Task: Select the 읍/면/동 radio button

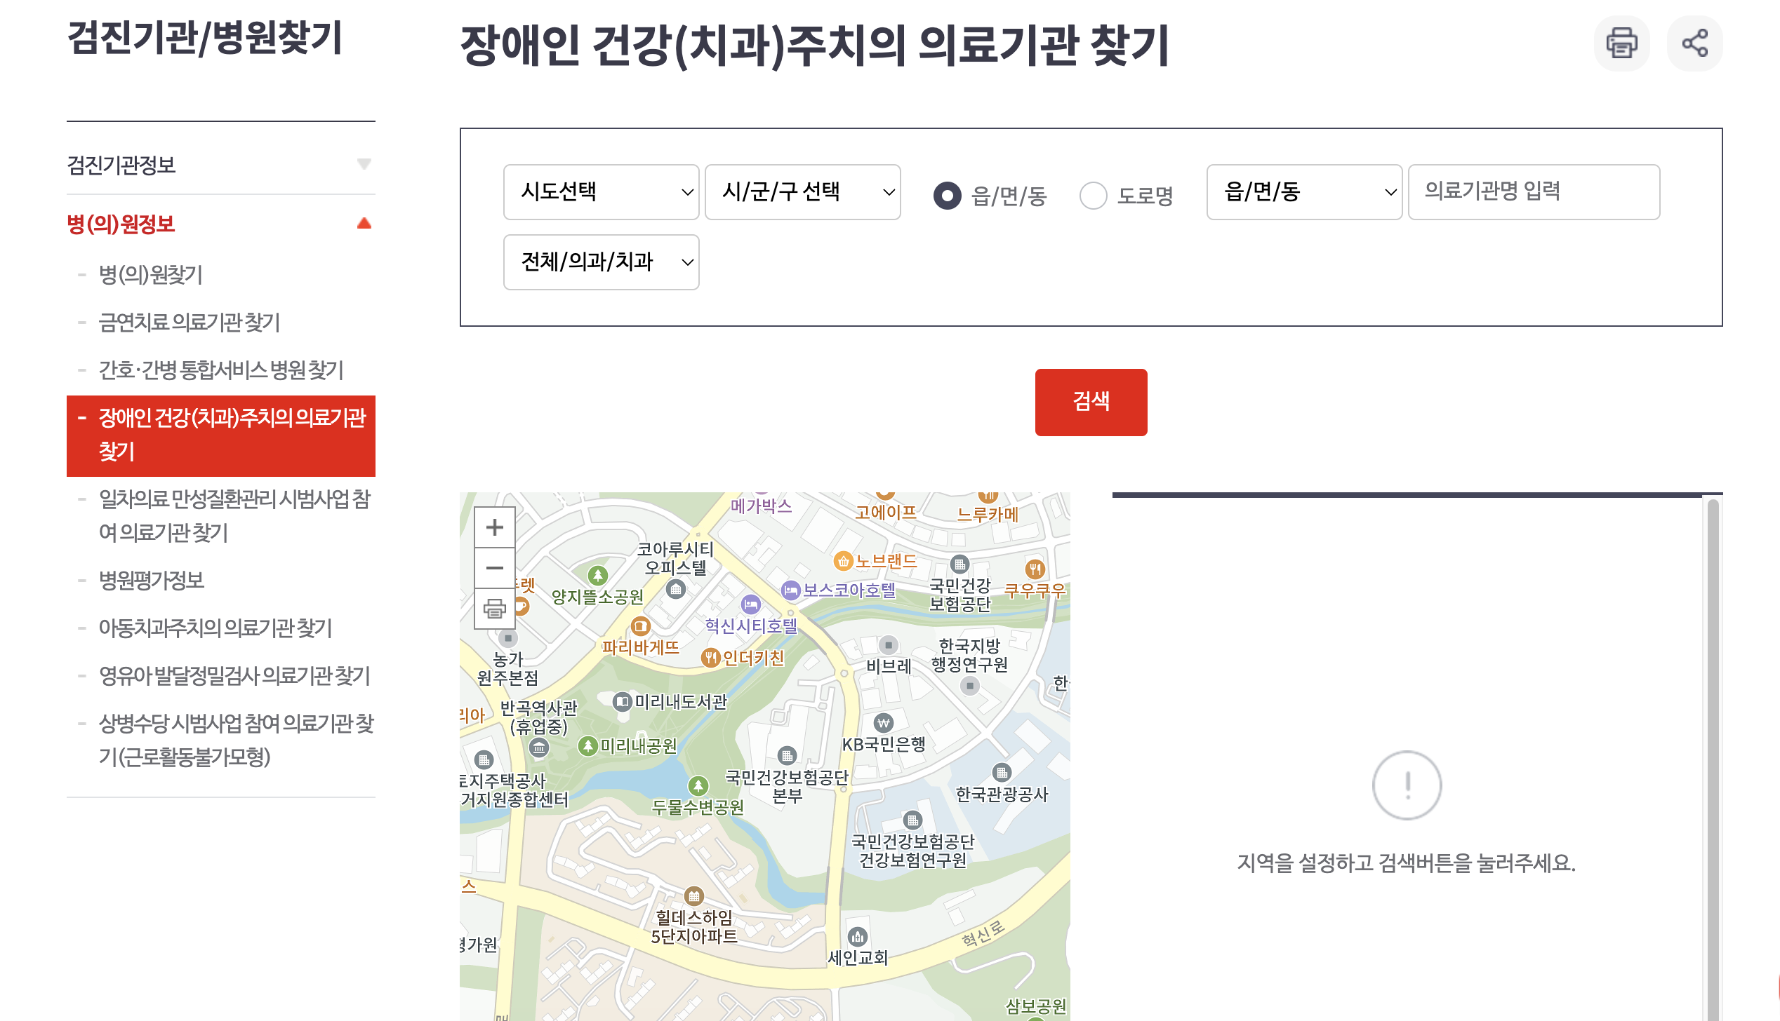Action: [947, 195]
